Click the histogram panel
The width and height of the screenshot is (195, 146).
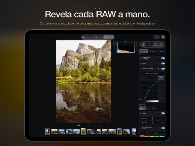coord(125,47)
